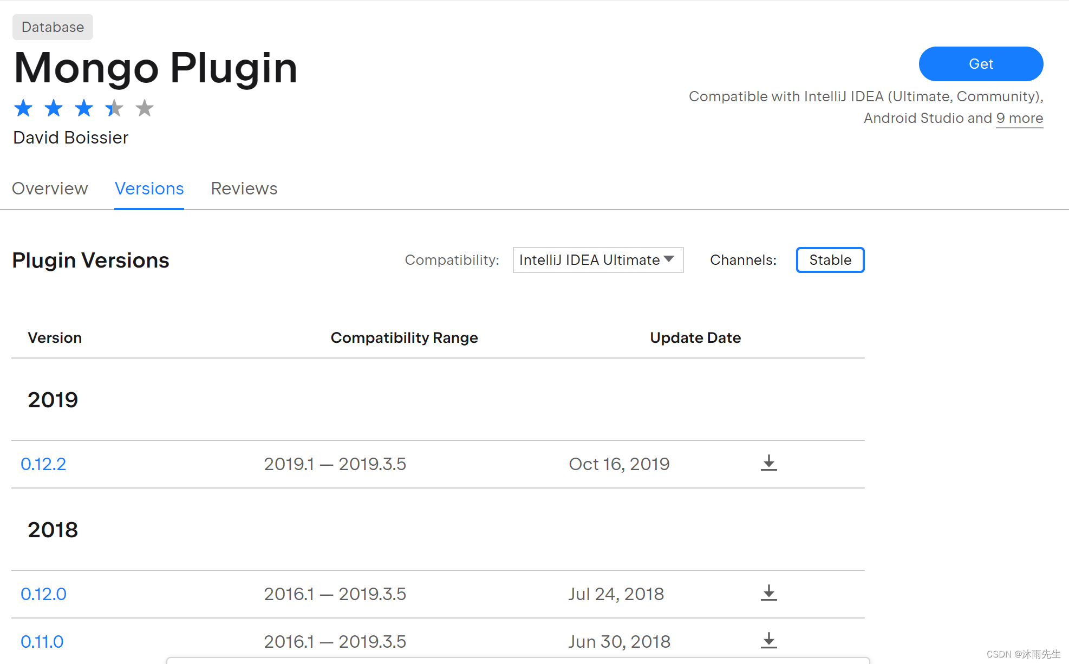The height and width of the screenshot is (664, 1069).
Task: Click the Database category tag
Action: tap(53, 27)
